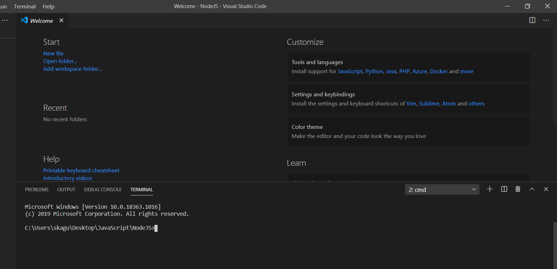Screen dimensions: 557x269
Task: Create a new terminal with plus icon
Action: click(490, 189)
